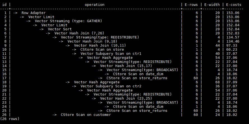Click the 'E-width' column header
This screenshot has height=124, width=249.
211,5
